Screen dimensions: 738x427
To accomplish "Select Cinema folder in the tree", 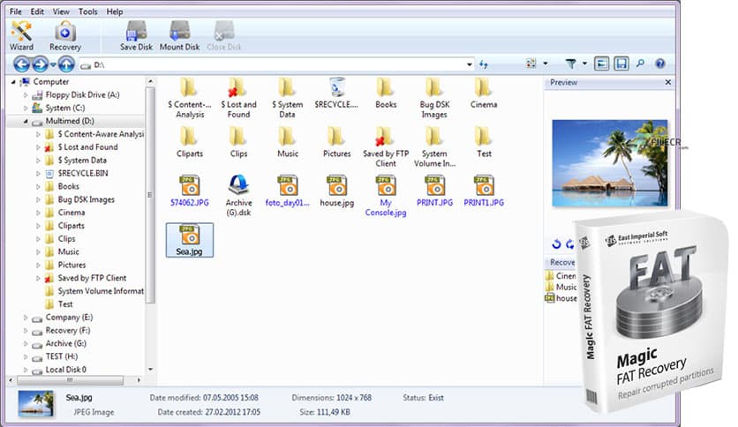I will 71,213.
